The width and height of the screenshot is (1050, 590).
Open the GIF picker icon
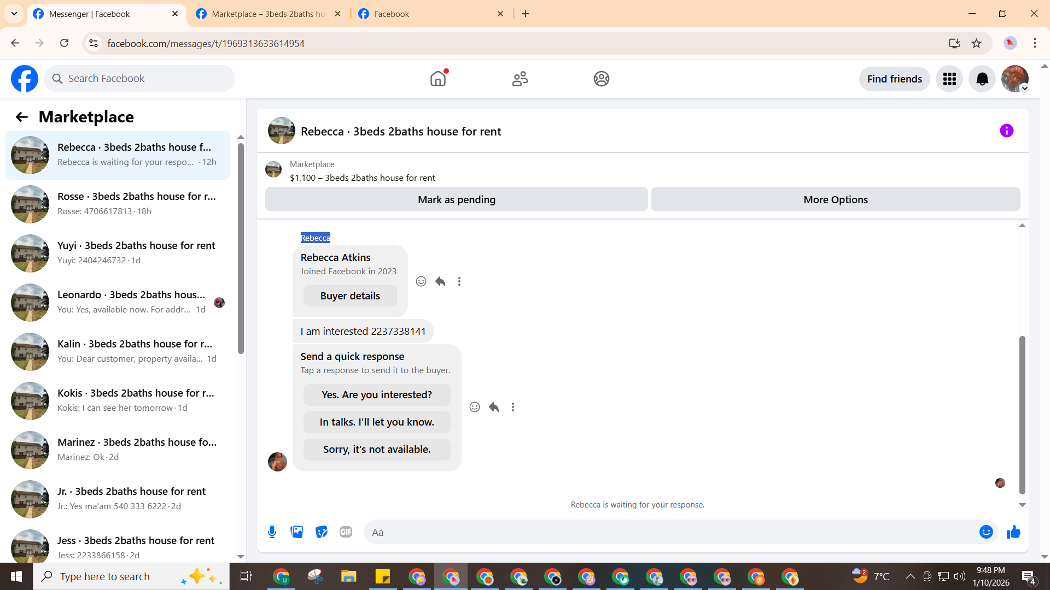click(x=346, y=532)
